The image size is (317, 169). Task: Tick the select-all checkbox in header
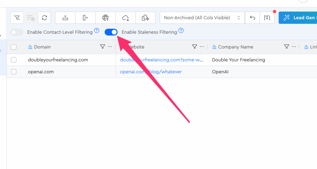[x=14, y=47]
